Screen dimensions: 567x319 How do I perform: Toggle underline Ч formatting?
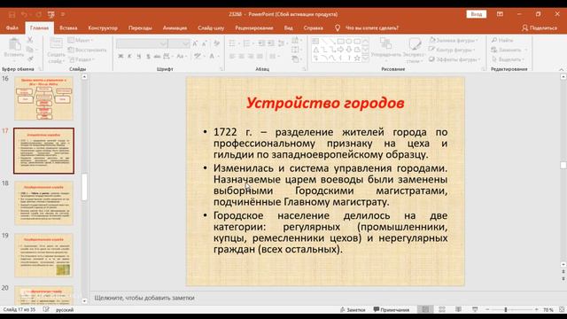coord(138,56)
